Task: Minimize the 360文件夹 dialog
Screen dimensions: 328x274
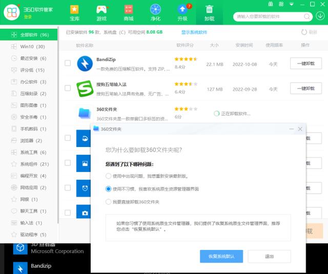Action: pos(291,129)
